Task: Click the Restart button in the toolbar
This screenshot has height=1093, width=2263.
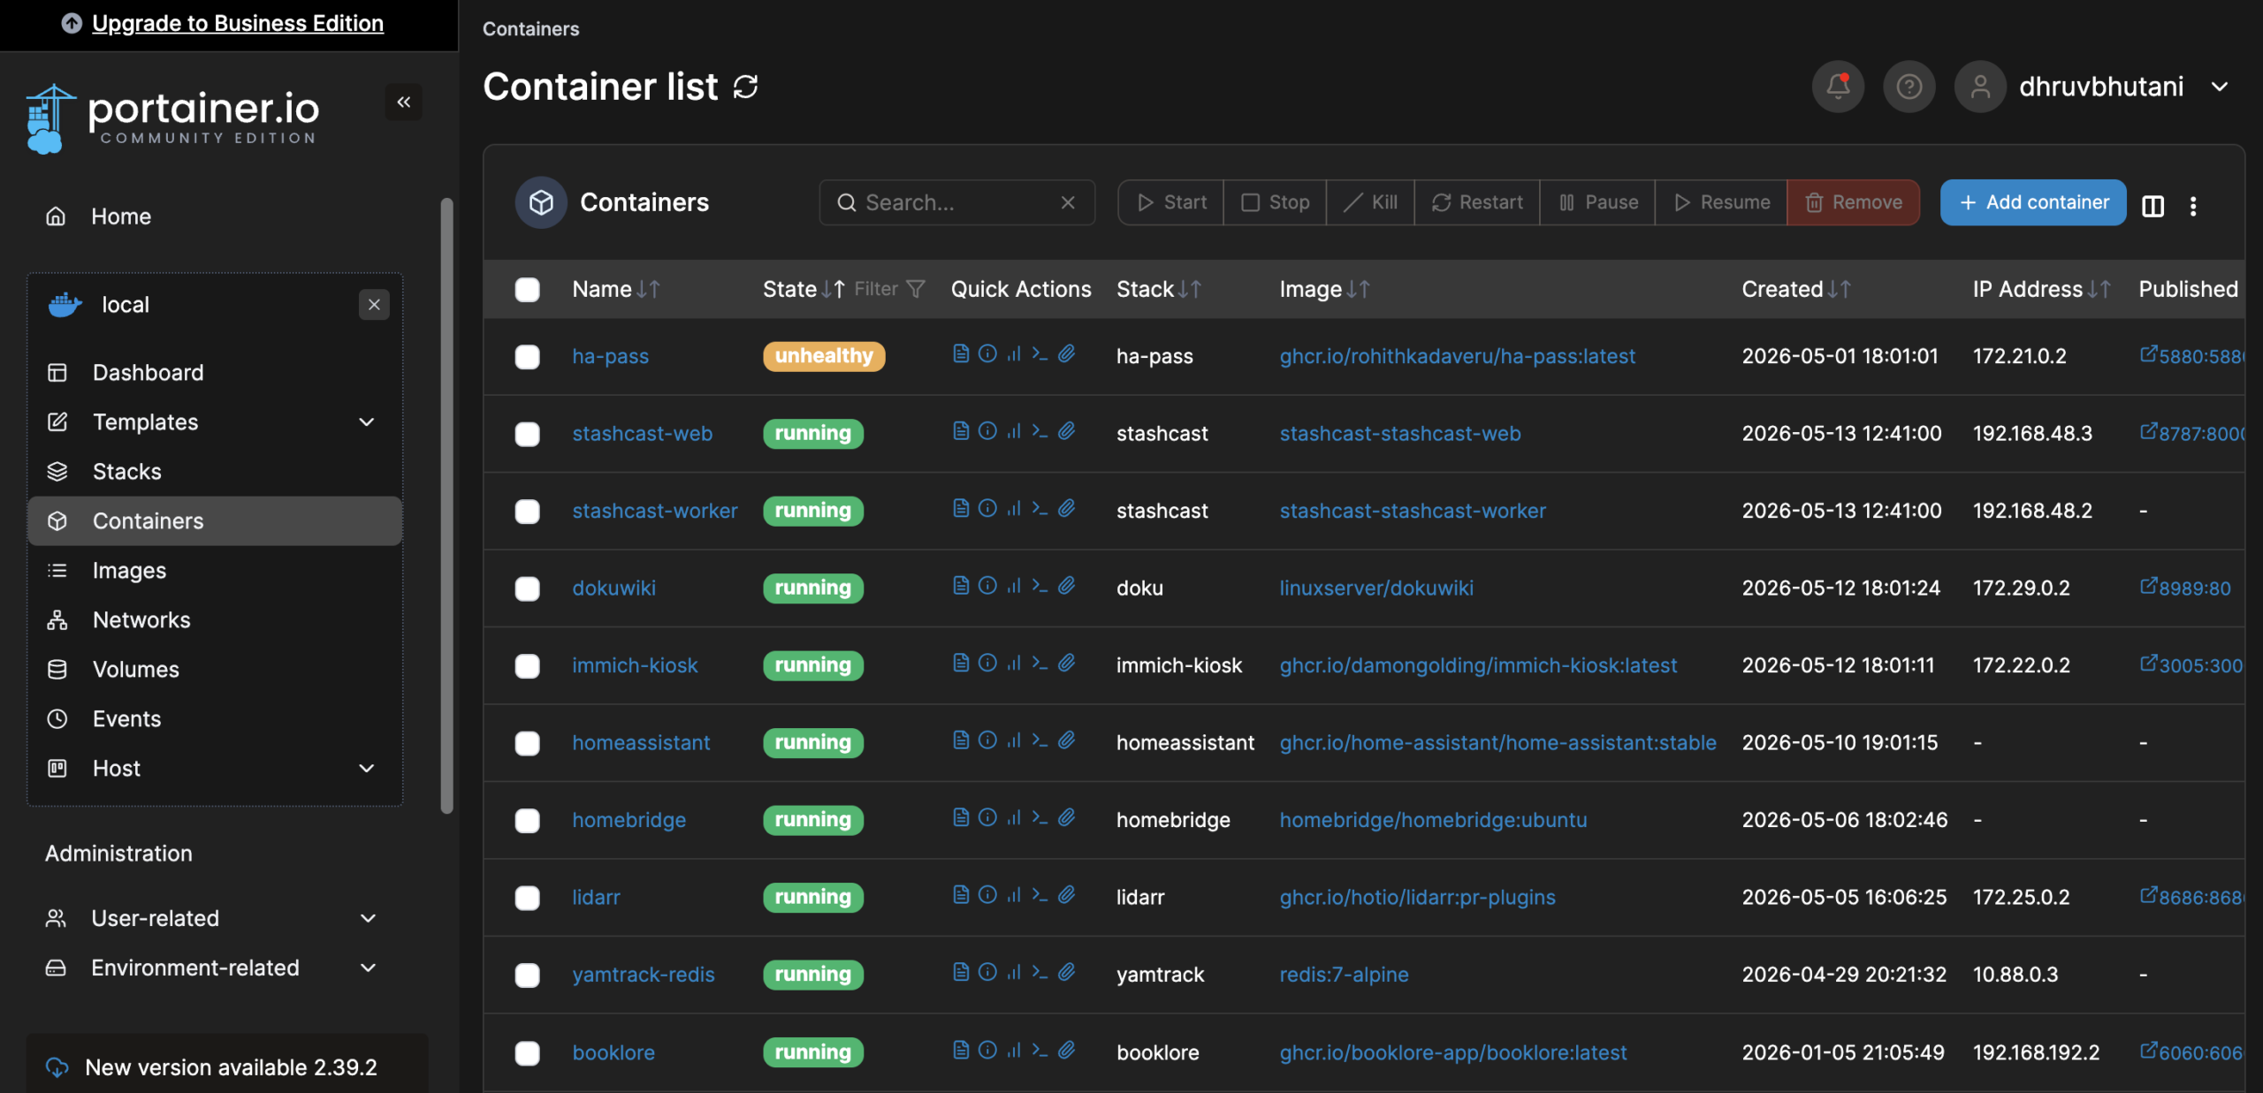Action: [1476, 202]
